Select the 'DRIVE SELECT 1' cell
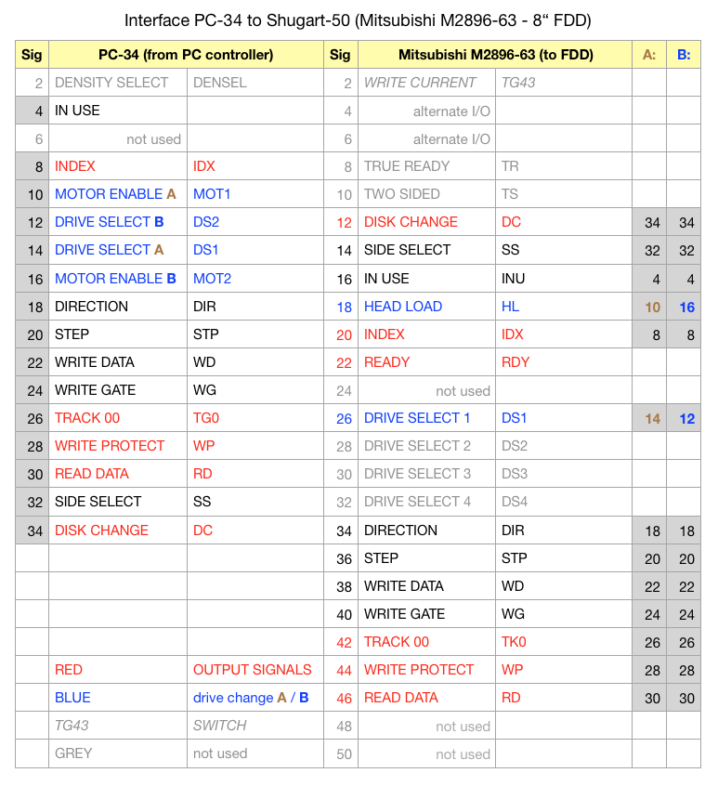 click(x=426, y=417)
